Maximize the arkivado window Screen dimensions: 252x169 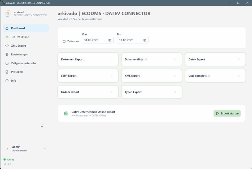click(238, 3)
